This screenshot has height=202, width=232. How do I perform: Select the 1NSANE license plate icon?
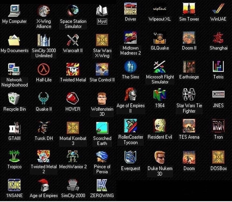[x=14, y=185]
